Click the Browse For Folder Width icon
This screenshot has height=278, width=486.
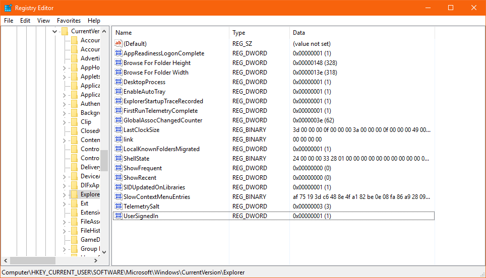pos(118,72)
